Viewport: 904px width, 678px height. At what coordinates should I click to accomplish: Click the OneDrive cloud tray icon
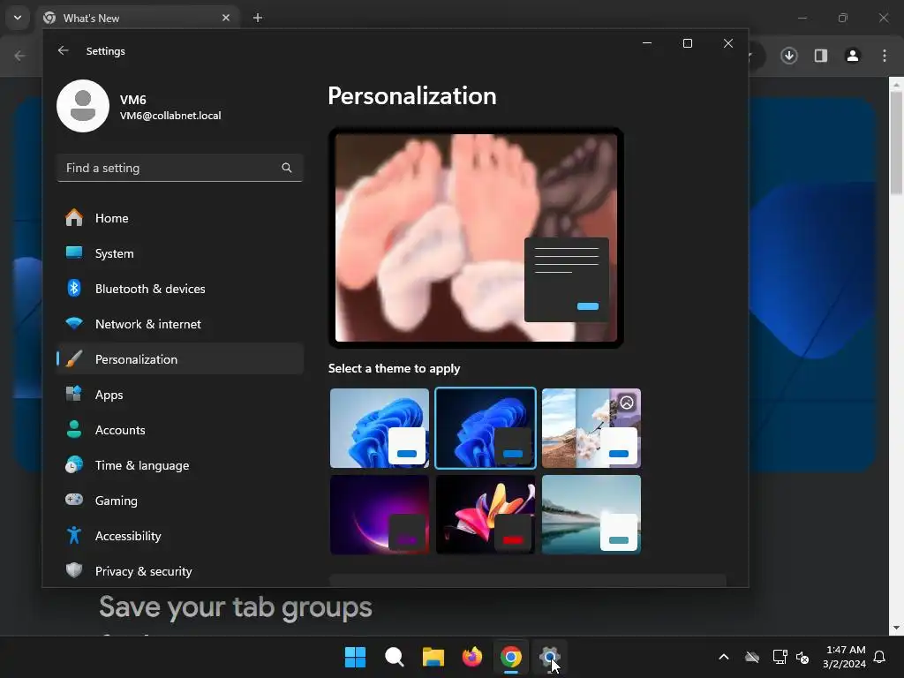(752, 657)
